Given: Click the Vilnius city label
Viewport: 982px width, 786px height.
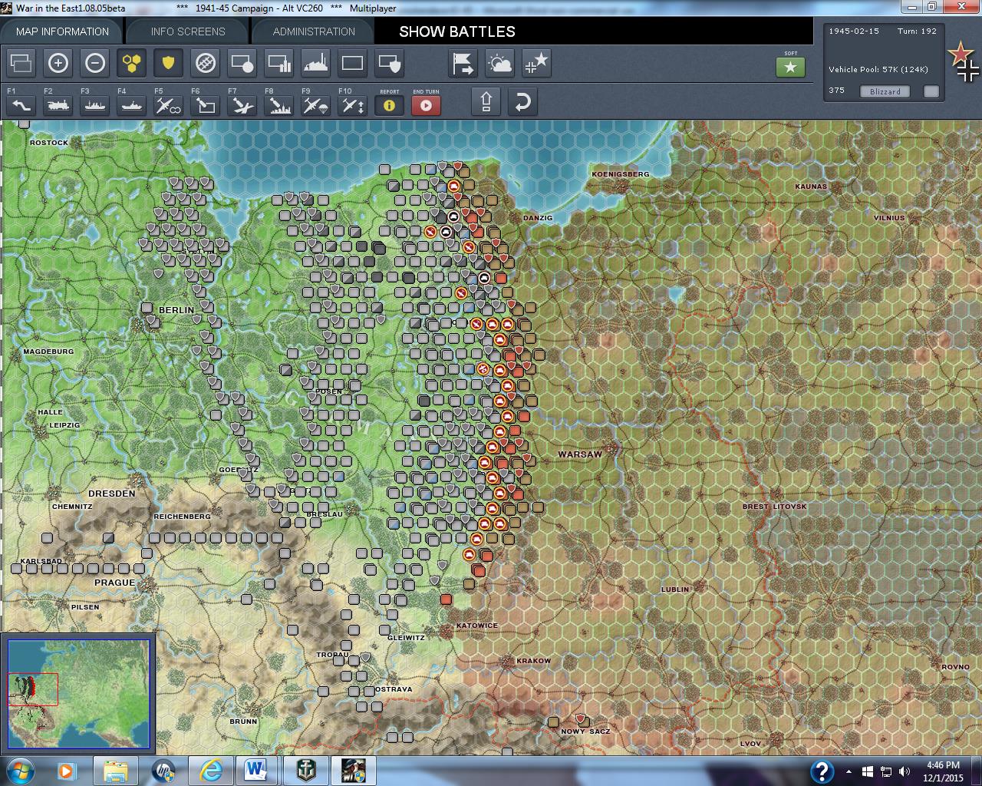Looking at the screenshot, I should (x=889, y=218).
